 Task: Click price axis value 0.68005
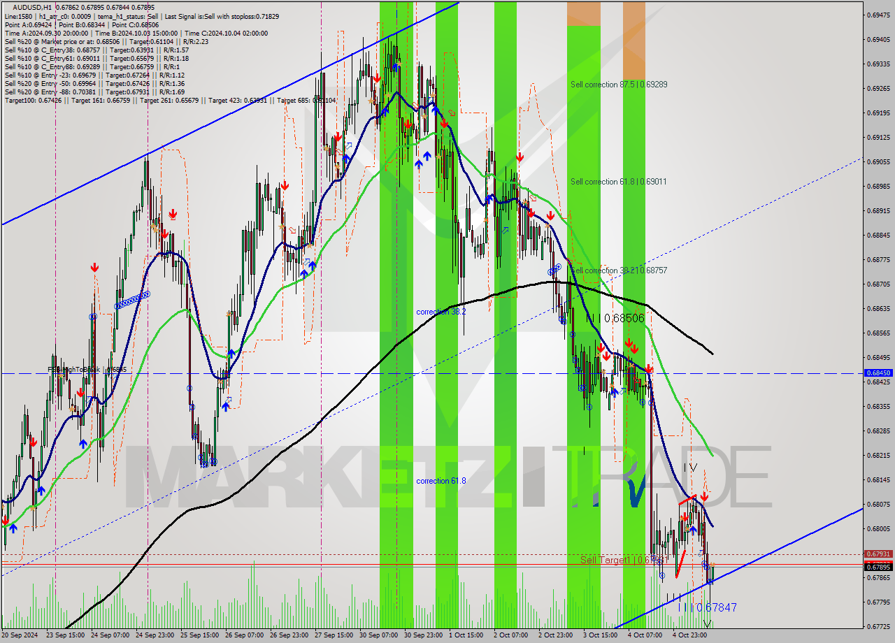click(x=879, y=528)
